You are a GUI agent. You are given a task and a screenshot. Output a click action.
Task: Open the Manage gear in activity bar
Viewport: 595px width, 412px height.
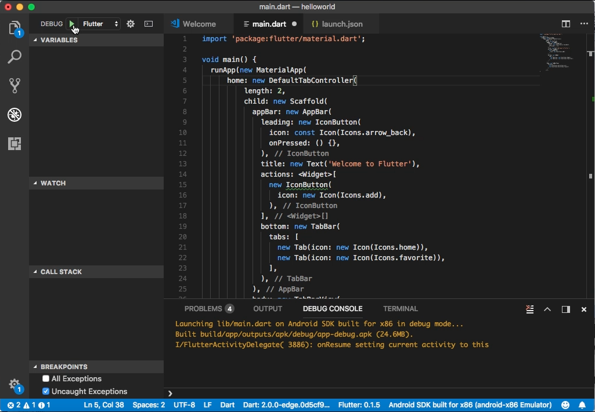(x=15, y=384)
